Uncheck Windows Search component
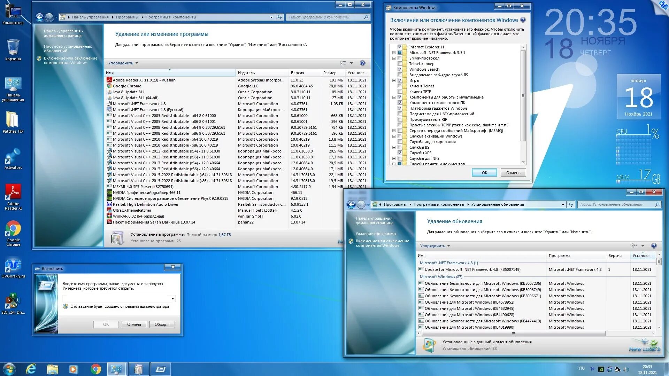Viewport: 669px width, 376px height. click(400, 69)
